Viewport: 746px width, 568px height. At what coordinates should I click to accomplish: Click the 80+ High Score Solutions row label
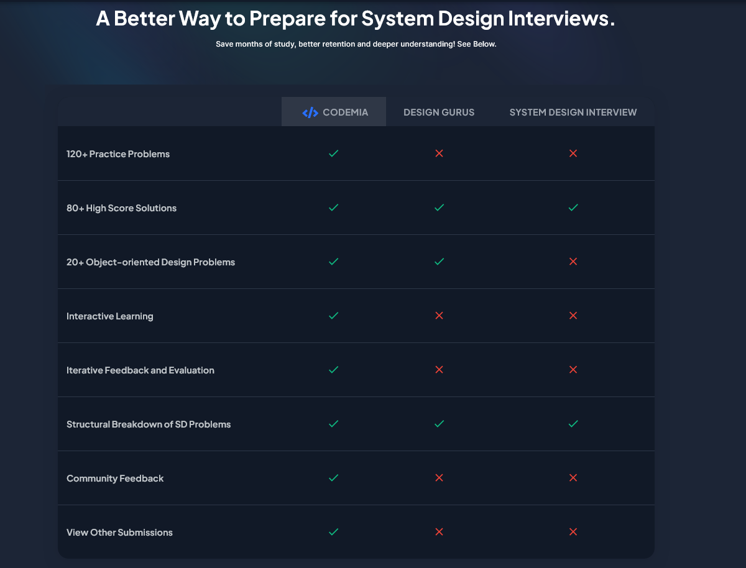tap(121, 208)
